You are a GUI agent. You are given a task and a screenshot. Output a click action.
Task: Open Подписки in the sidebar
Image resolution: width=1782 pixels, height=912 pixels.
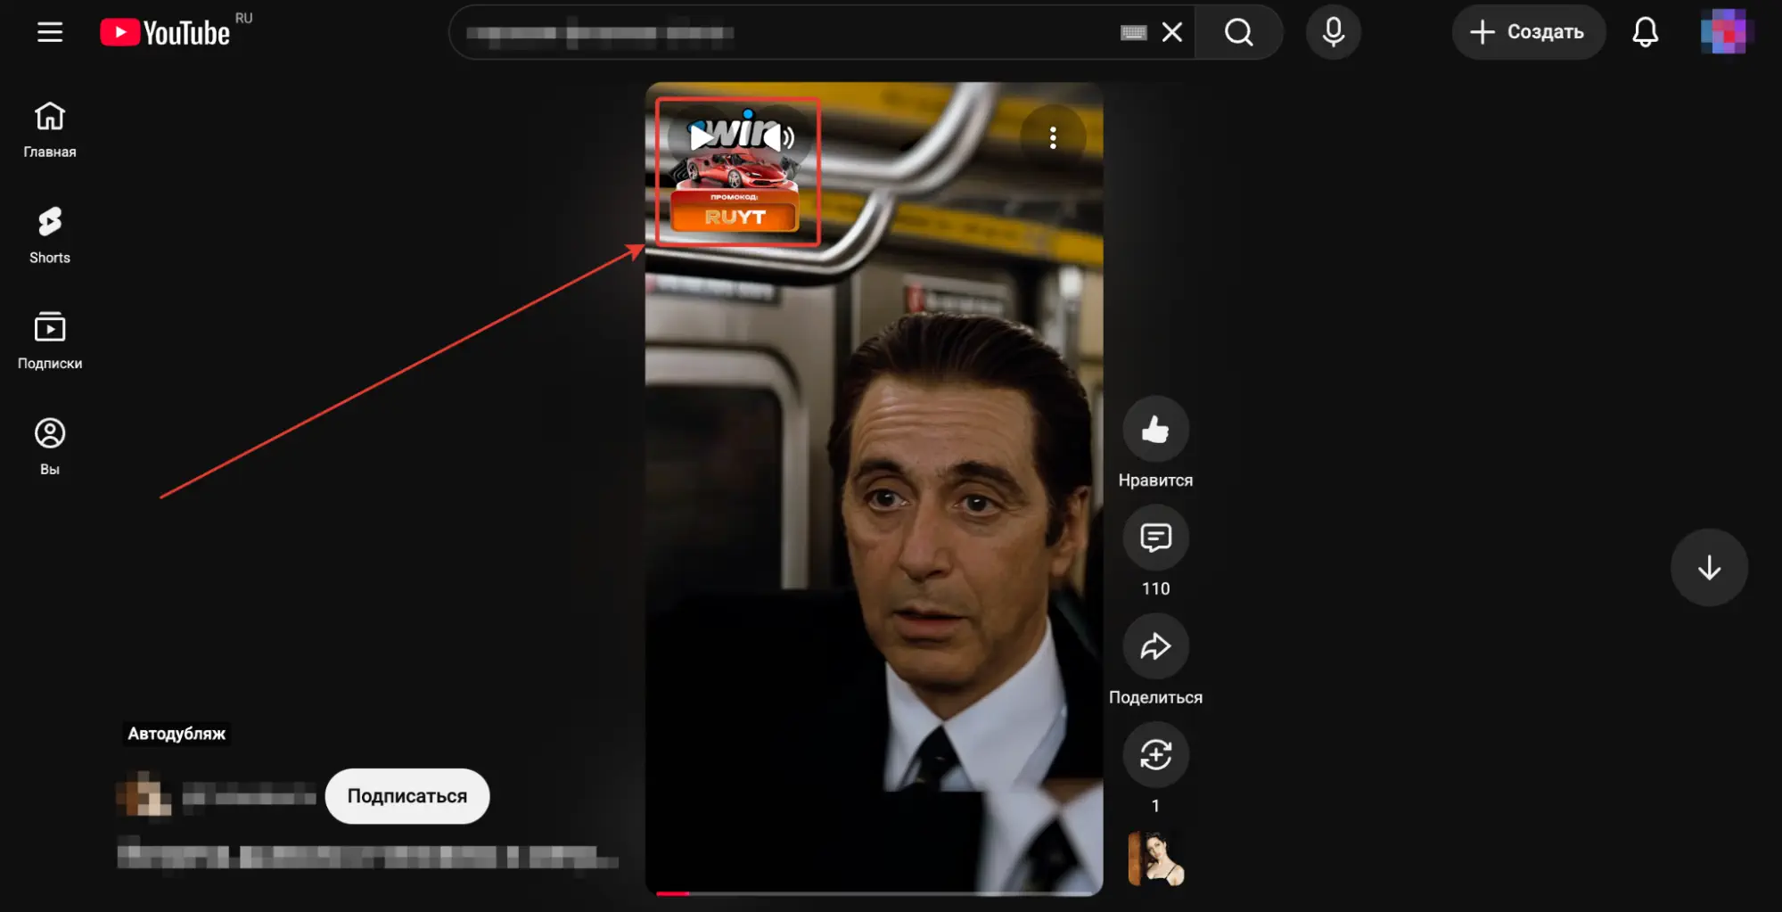coord(50,341)
